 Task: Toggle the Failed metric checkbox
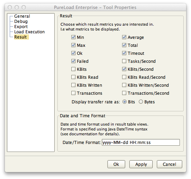click(x=73, y=61)
